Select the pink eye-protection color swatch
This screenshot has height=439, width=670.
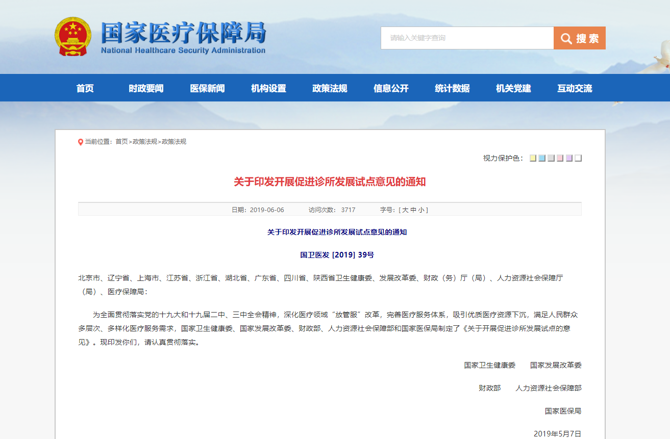pyautogui.click(x=560, y=158)
